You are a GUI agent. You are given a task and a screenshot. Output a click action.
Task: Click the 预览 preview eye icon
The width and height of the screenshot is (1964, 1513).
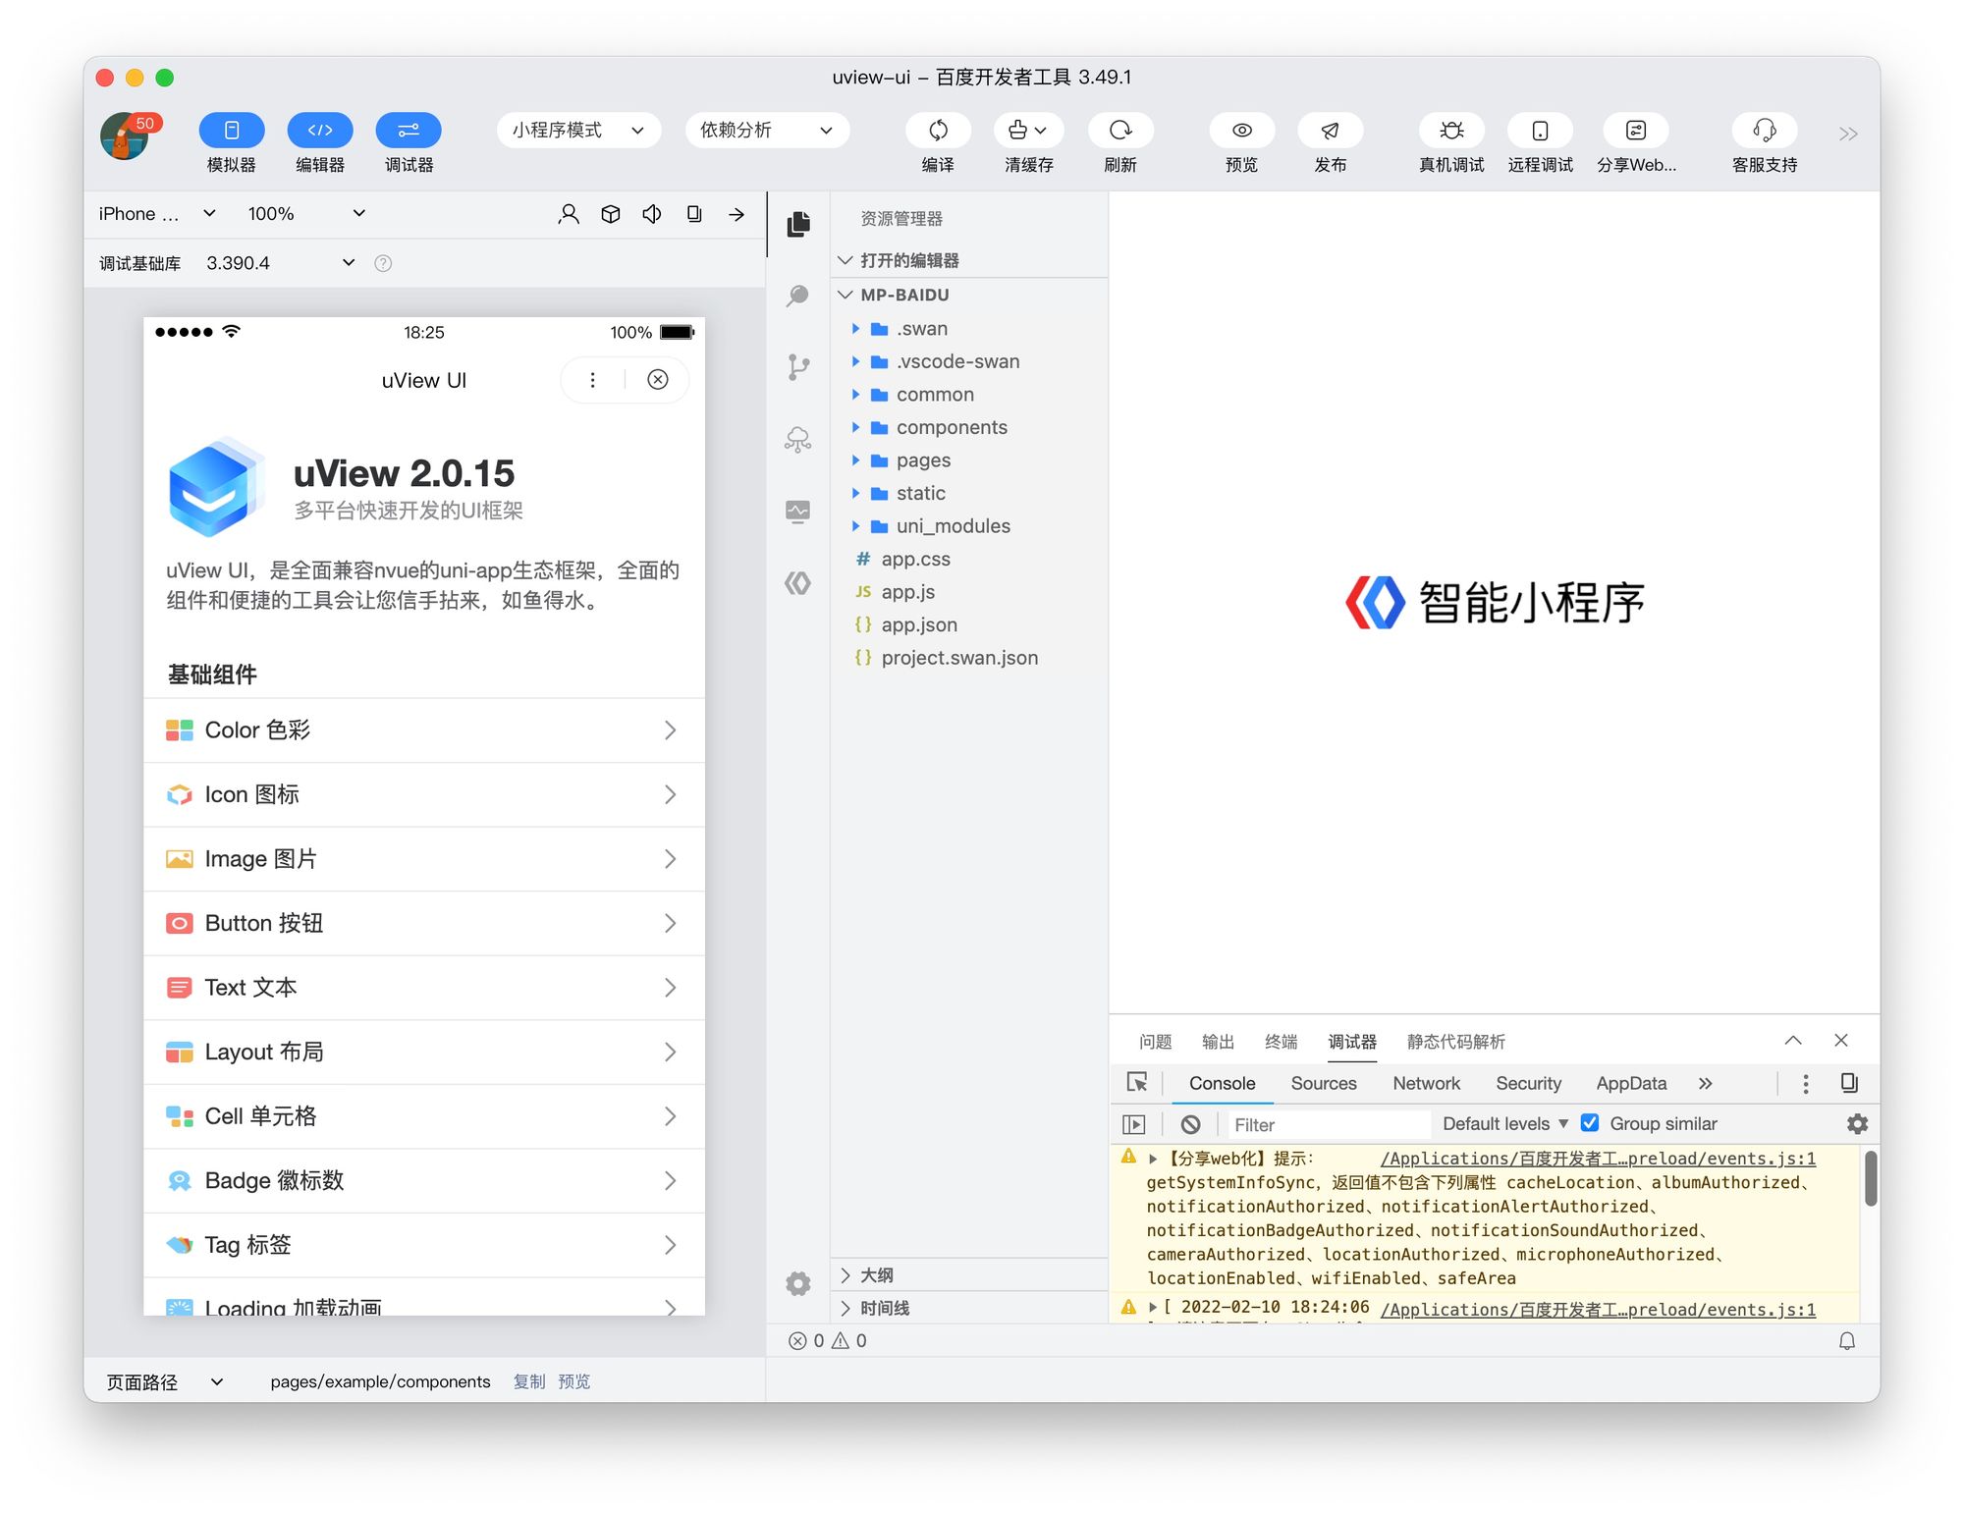[1242, 131]
